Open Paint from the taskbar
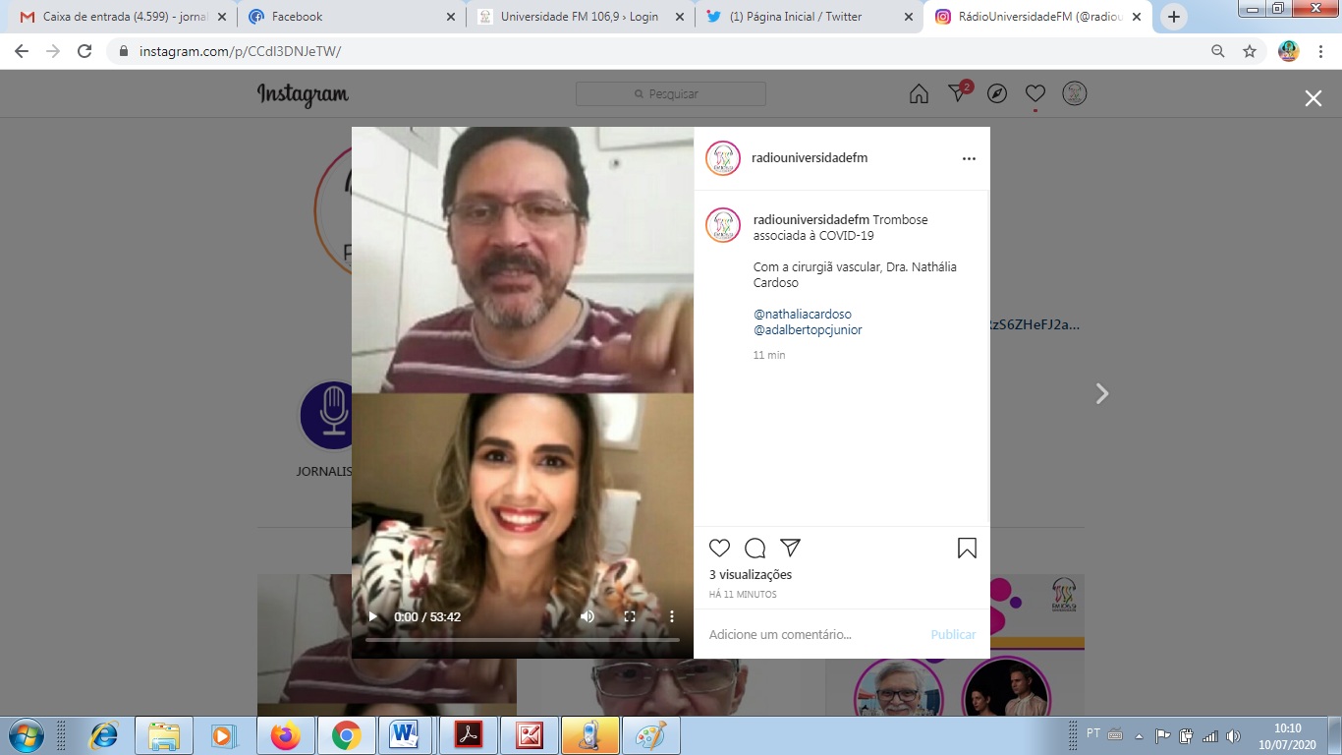The image size is (1342, 755). 649,735
